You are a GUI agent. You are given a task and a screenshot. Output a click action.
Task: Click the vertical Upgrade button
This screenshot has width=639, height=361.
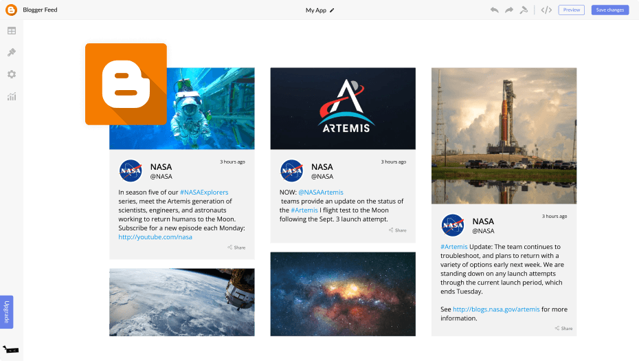7,311
